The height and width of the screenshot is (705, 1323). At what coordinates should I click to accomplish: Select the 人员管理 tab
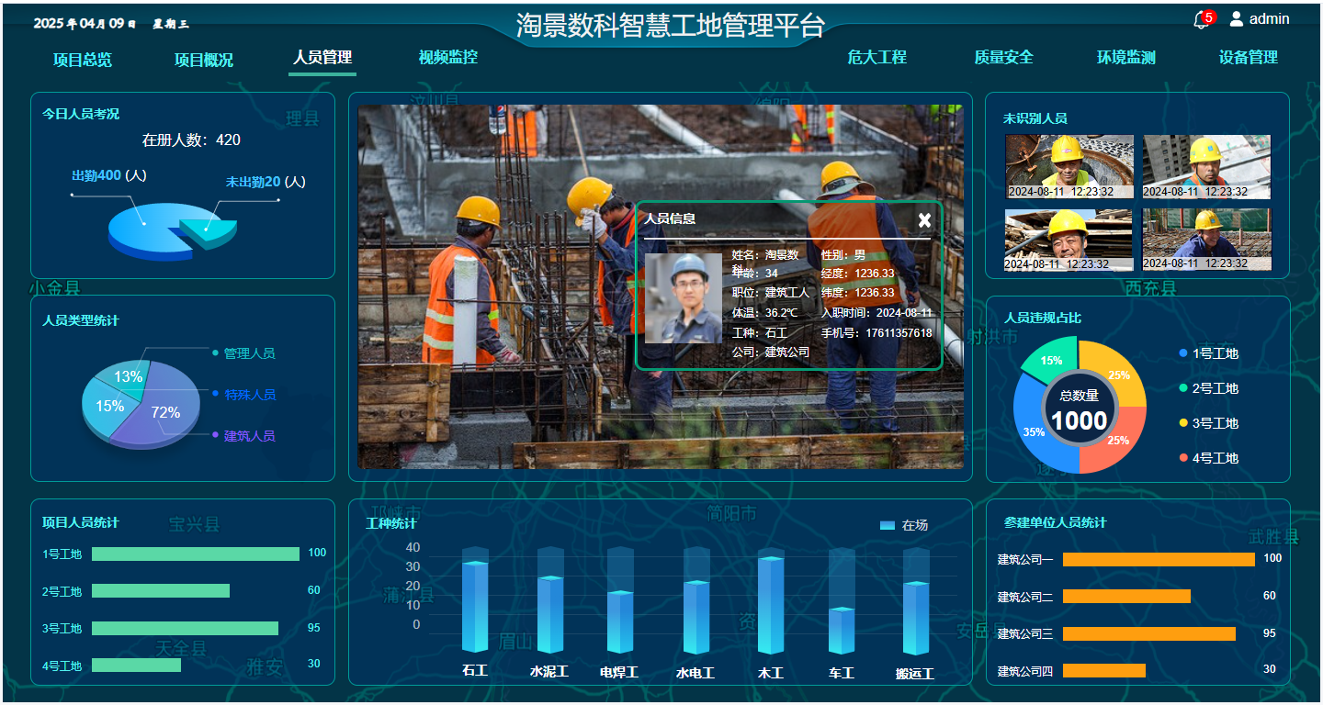(322, 57)
